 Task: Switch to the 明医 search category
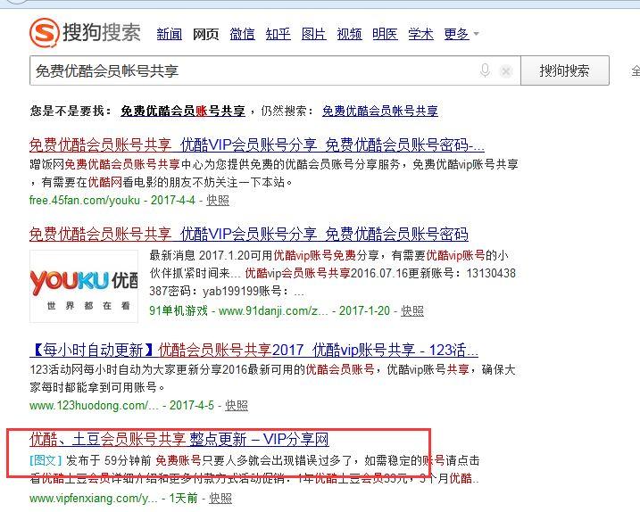point(386,34)
